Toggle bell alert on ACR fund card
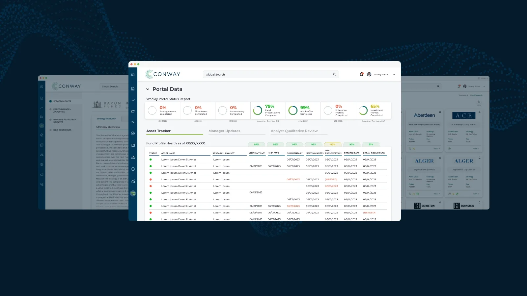Viewport: 527px width, 296px height. coord(479,112)
